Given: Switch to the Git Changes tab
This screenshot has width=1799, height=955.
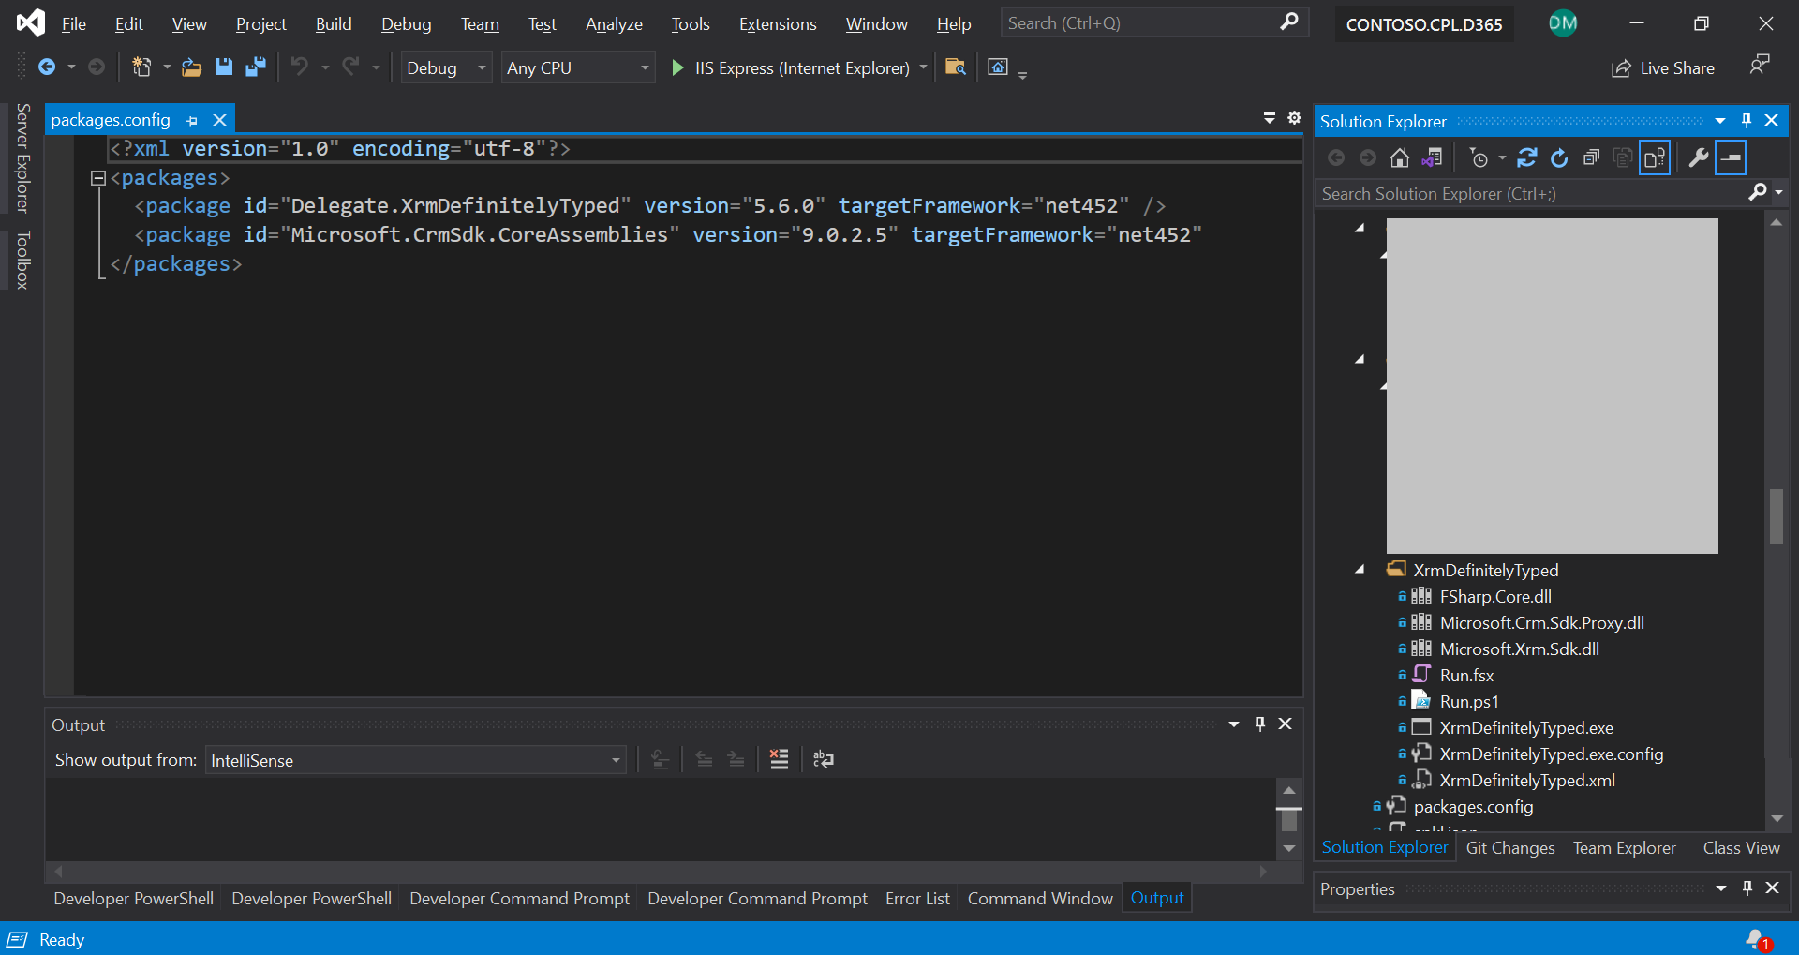Looking at the screenshot, I should pyautogui.click(x=1509, y=847).
